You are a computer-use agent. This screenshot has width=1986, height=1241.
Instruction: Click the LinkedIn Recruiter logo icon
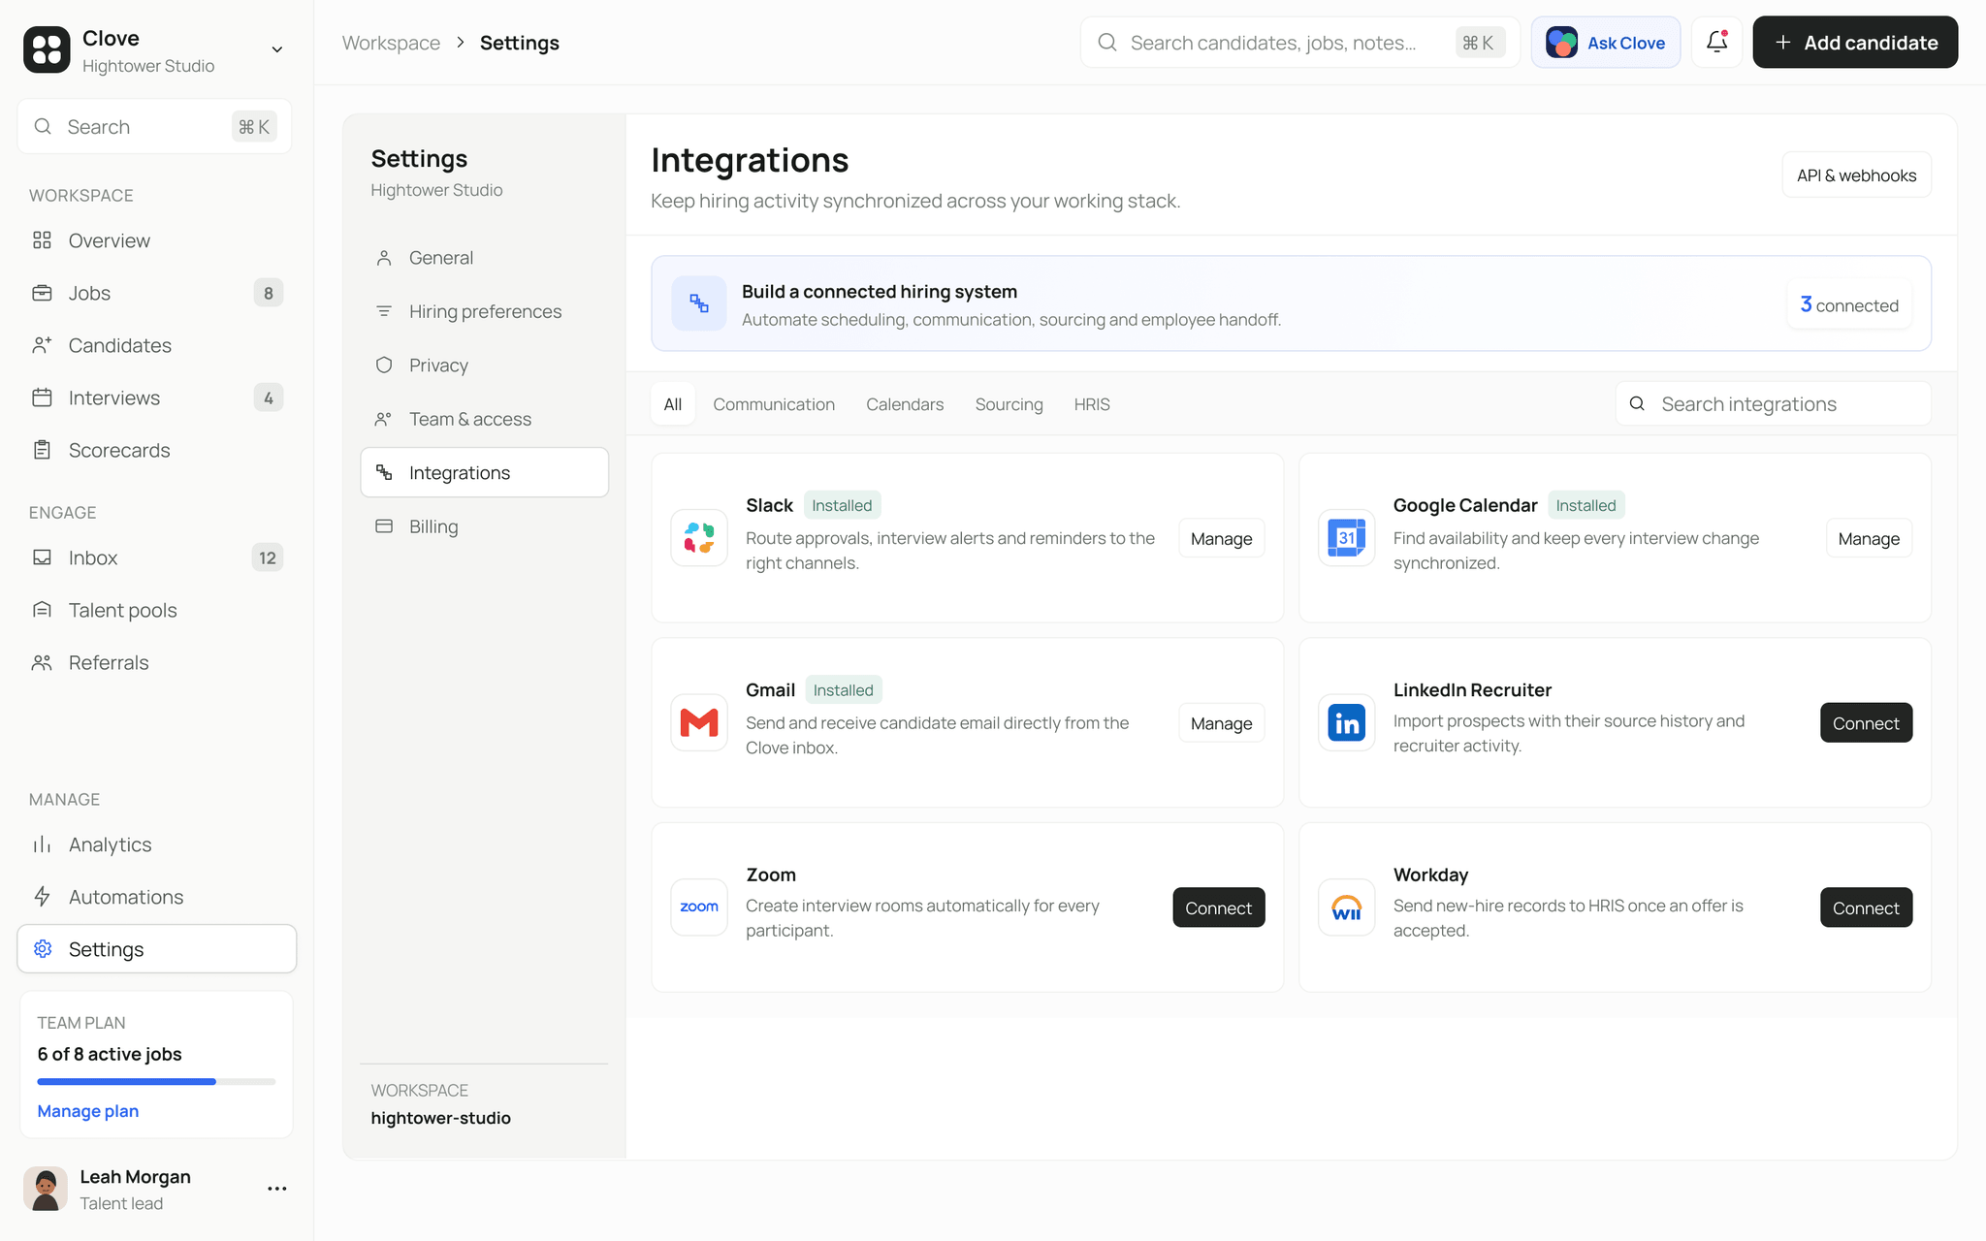[x=1346, y=722]
